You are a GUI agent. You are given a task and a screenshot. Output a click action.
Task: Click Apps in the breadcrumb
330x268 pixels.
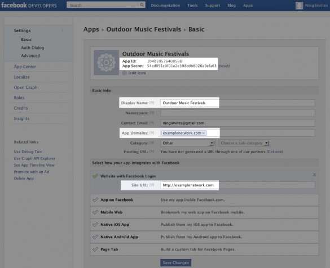pyautogui.click(x=91, y=29)
